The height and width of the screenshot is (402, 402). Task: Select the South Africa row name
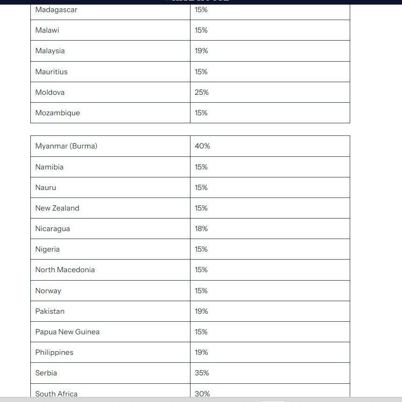56,394
